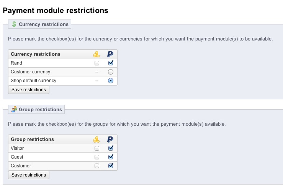Click the PayPal icon in currency table header
The image size is (283, 188).
[111, 54]
